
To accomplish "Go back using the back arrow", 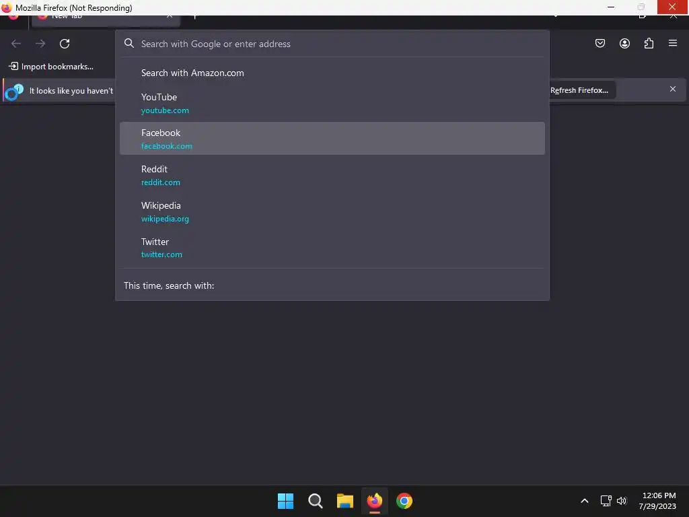I will [16, 44].
